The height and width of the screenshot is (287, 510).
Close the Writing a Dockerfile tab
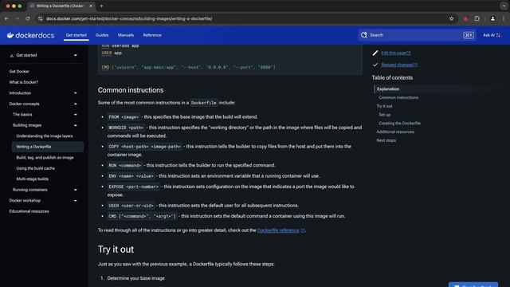tap(91, 6)
